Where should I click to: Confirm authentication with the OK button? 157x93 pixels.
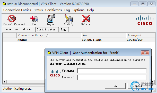(x=115, y=86)
